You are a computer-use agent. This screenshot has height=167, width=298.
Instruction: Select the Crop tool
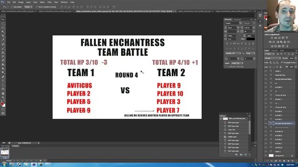(3, 36)
